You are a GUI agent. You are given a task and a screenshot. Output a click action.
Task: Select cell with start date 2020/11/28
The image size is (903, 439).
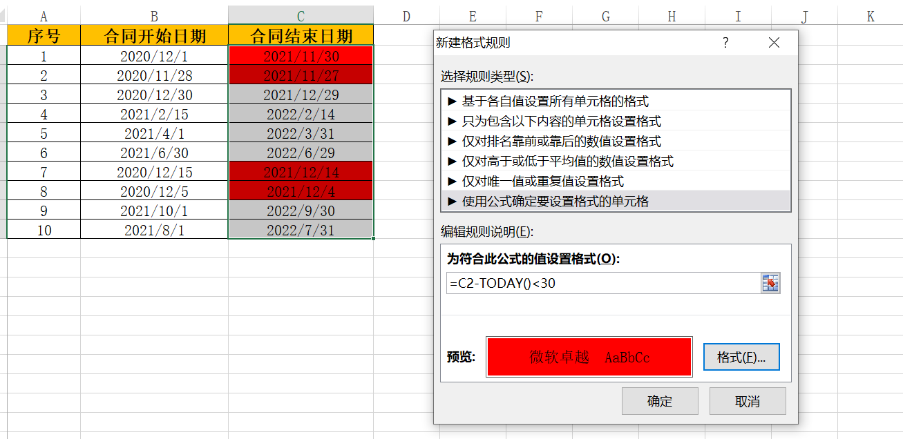pos(154,75)
